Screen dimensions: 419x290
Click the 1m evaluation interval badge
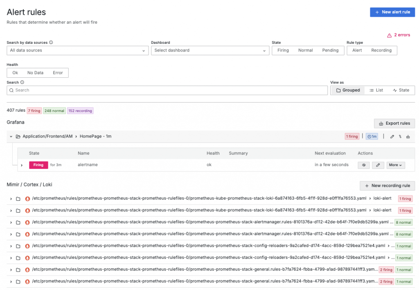pyautogui.click(x=372, y=137)
